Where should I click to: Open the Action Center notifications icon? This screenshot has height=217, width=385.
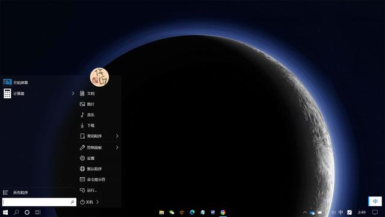coord(375,212)
